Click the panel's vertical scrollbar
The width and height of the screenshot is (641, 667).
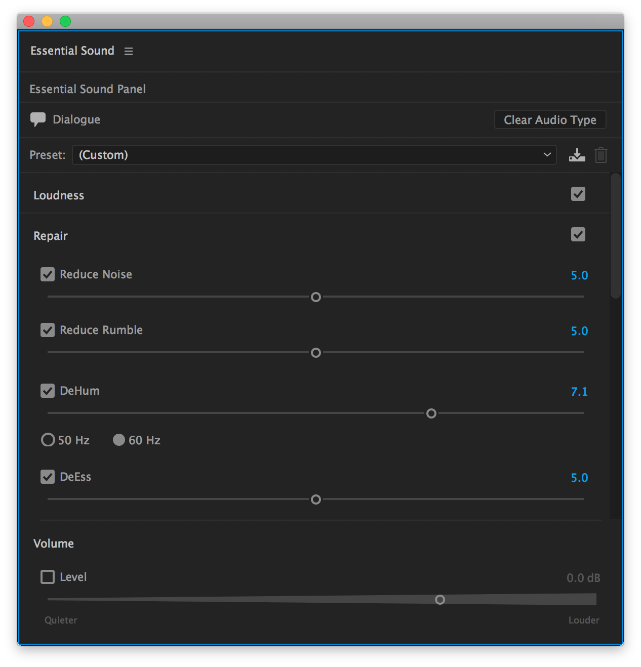(615, 236)
